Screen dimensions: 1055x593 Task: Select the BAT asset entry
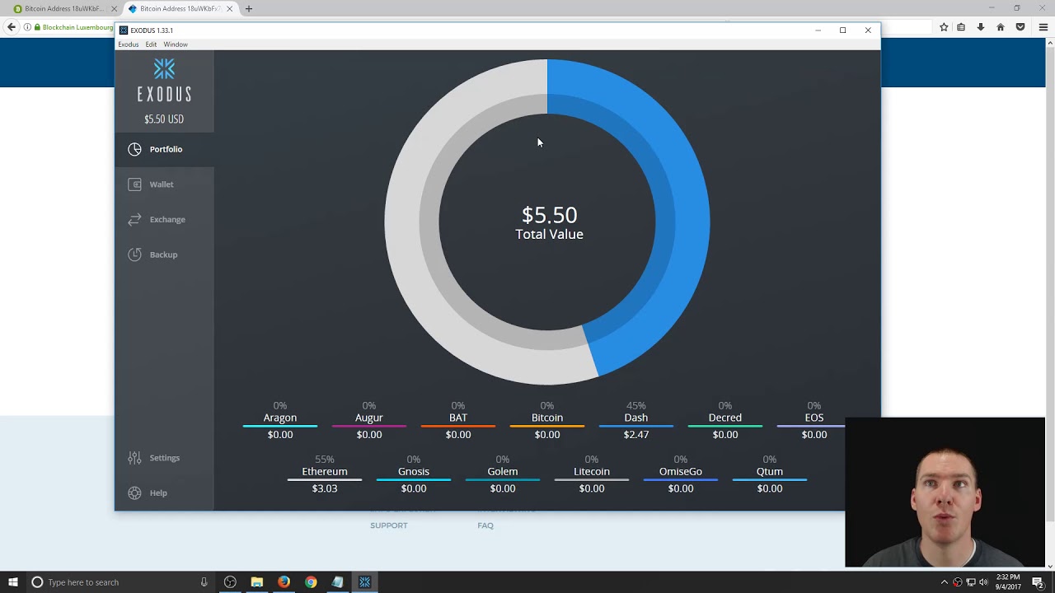pos(458,420)
